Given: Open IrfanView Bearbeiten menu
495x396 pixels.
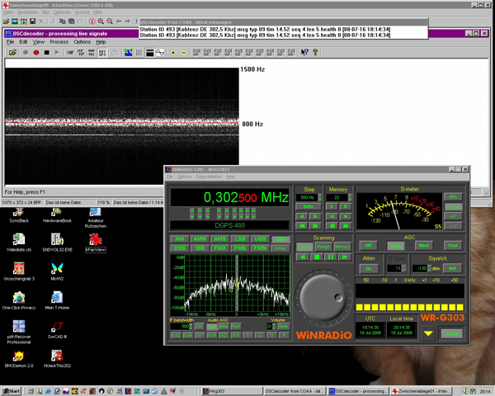Looking at the screenshot, I should point(27,12).
